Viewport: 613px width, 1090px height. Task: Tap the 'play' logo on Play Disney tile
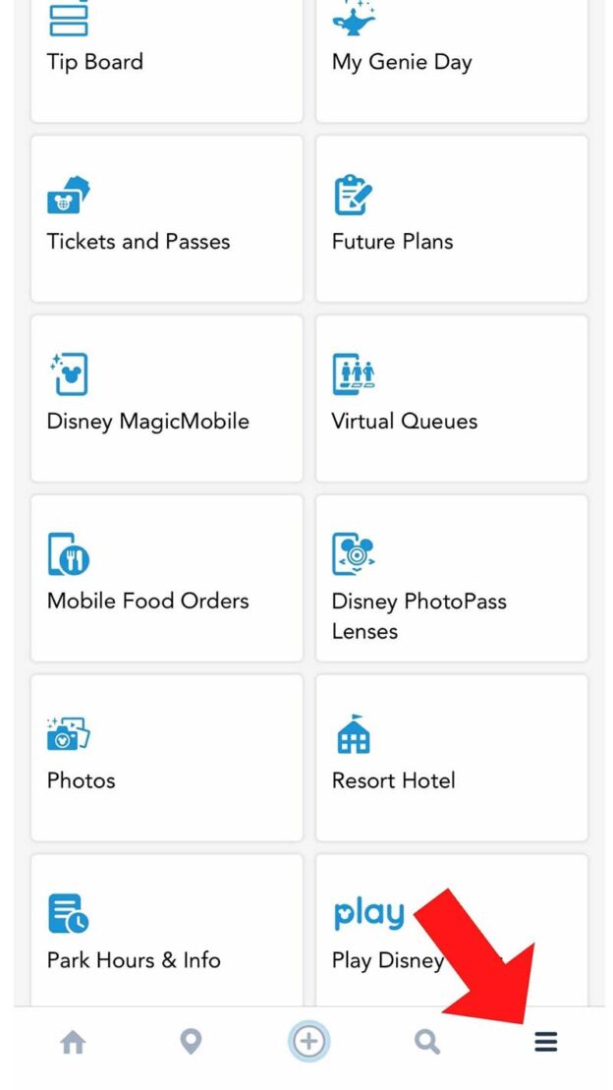point(368,913)
